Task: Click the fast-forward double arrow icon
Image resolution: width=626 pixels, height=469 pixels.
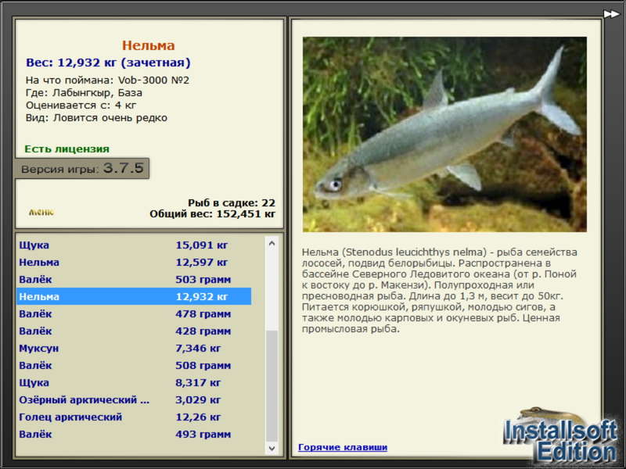Action: point(611,14)
